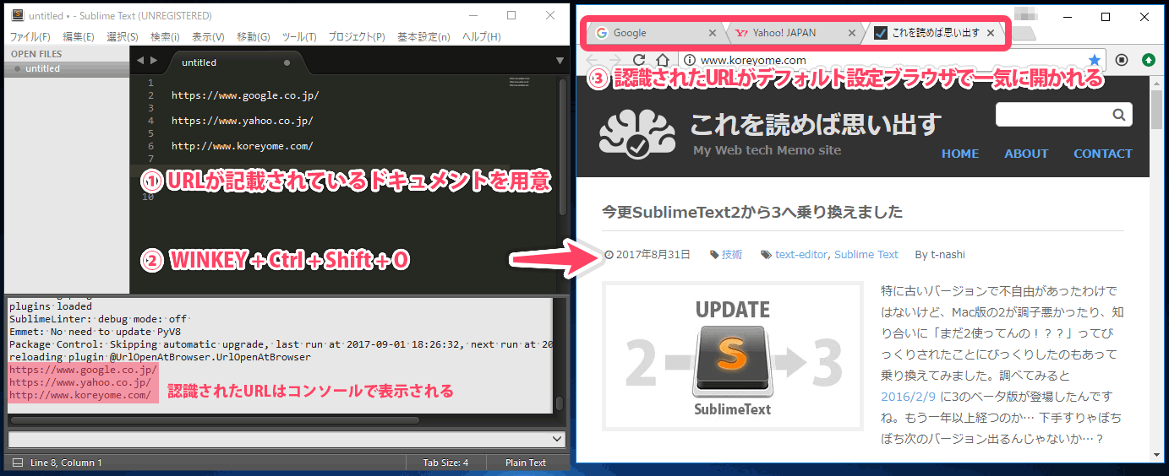
Task: Click the https://www.google.co.jp/ console output line
Action: [x=83, y=370]
